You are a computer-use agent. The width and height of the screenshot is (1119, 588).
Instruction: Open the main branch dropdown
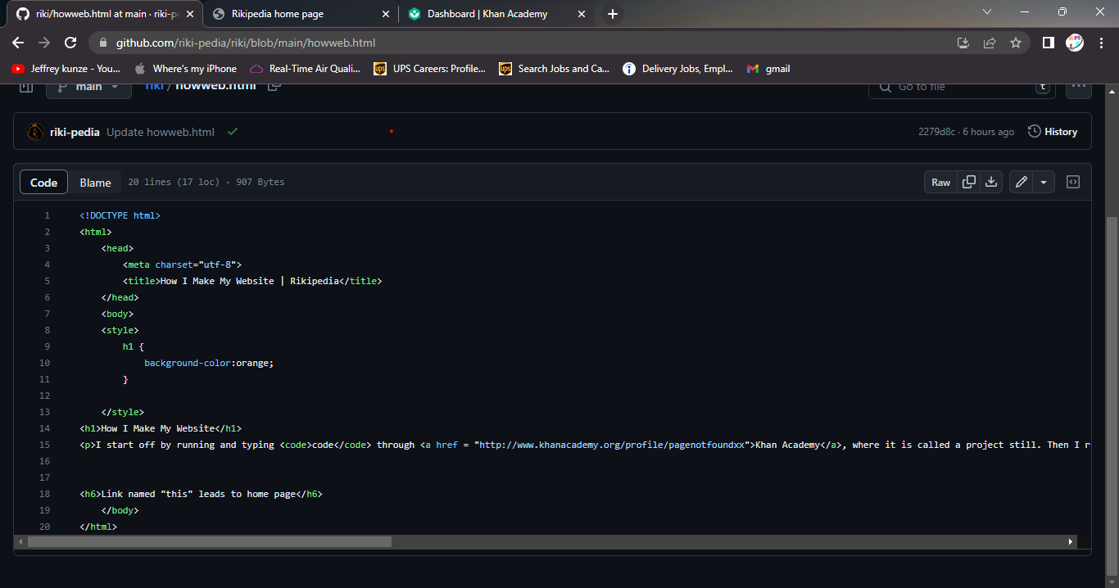tap(88, 87)
